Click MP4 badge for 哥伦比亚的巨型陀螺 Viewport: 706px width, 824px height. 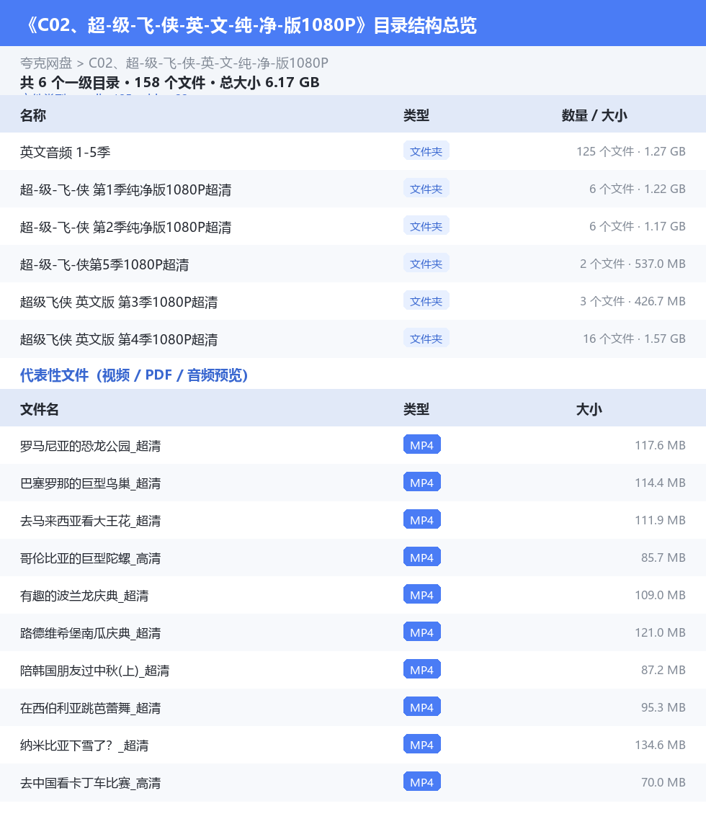tap(421, 557)
